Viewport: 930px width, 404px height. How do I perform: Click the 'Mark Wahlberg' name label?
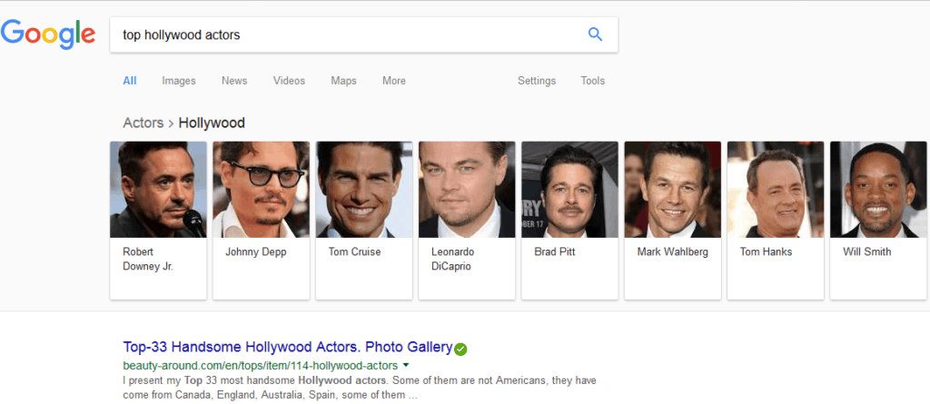(673, 252)
